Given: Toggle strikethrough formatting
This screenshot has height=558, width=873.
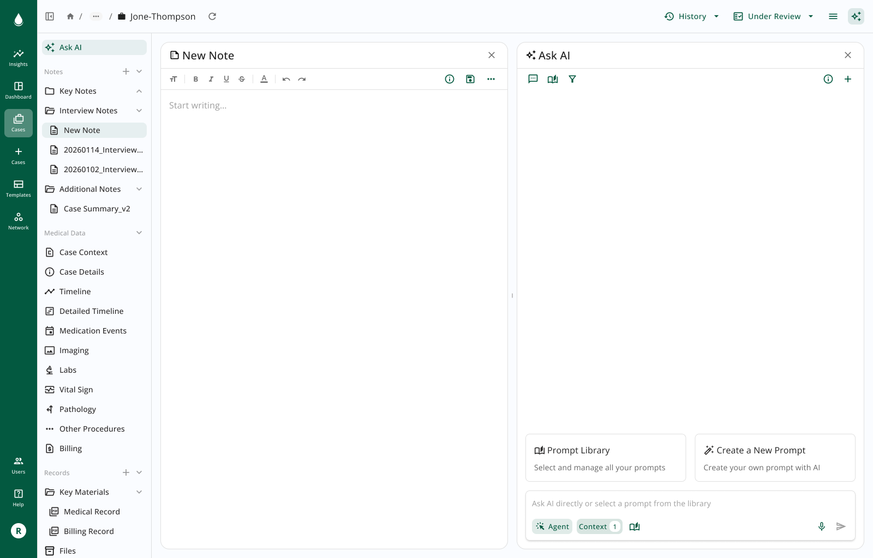Looking at the screenshot, I should [x=242, y=79].
